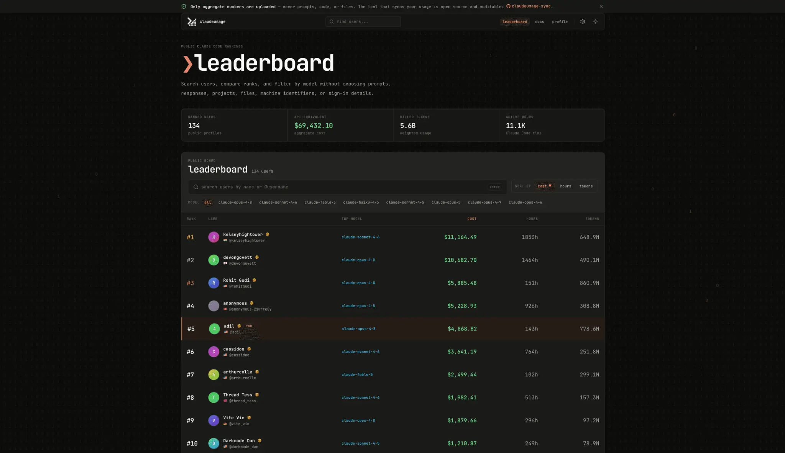Image resolution: width=785 pixels, height=453 pixels.
Task: Open the settings gear icon
Action: [x=583, y=21]
